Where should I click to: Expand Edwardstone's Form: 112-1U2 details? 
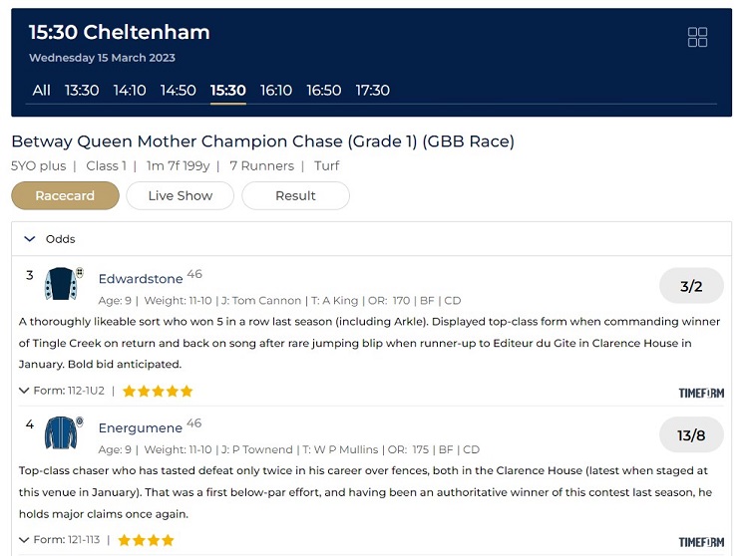62,391
